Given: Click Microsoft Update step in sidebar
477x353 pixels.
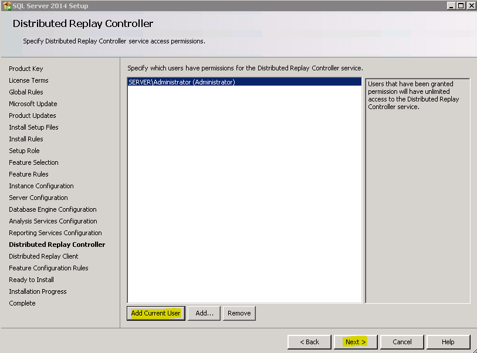Looking at the screenshot, I should (33, 104).
